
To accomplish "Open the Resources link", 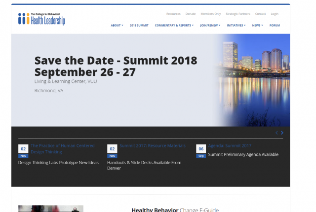I will pyautogui.click(x=173, y=14).
